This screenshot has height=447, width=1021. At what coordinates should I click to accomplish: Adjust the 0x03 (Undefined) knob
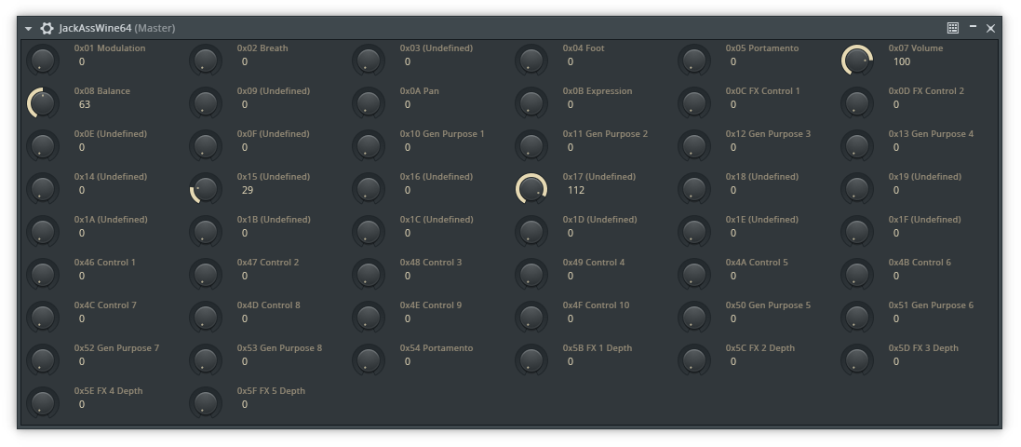pyautogui.click(x=368, y=61)
